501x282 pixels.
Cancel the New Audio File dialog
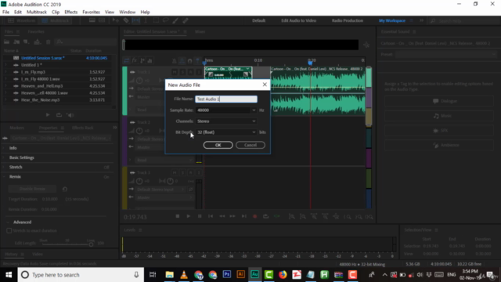[250, 145]
